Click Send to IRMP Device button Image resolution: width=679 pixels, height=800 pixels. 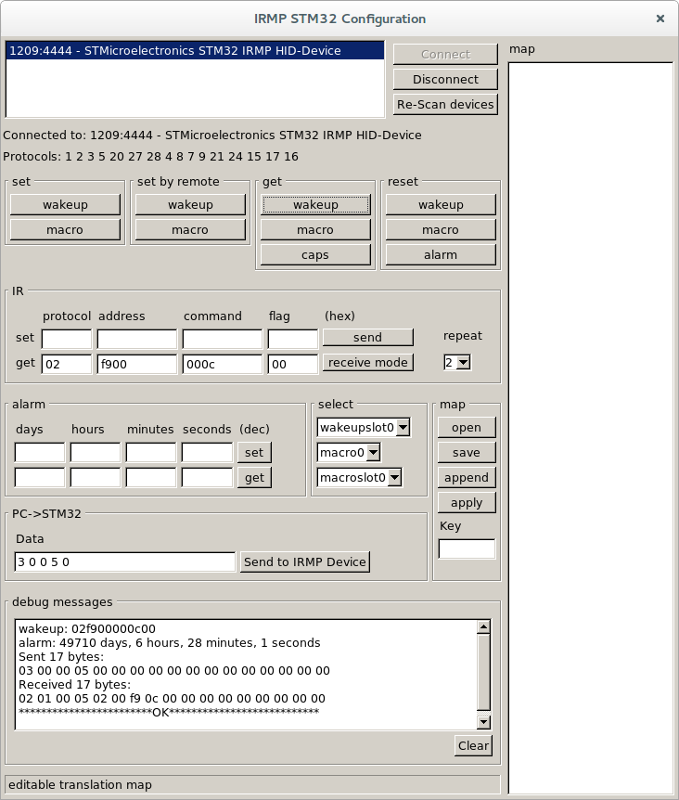coord(305,561)
